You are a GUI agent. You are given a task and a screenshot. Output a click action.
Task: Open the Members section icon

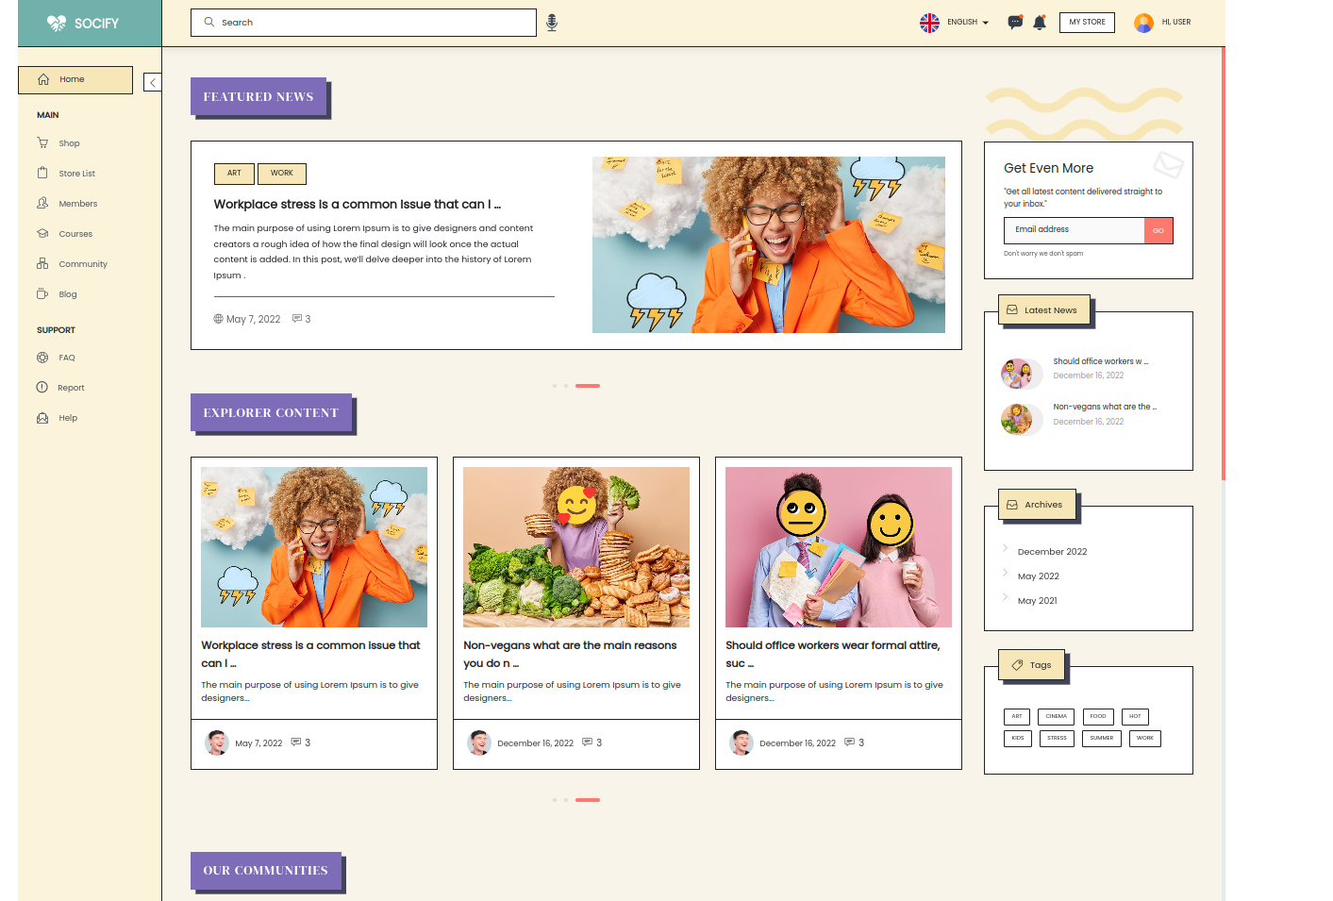42,203
